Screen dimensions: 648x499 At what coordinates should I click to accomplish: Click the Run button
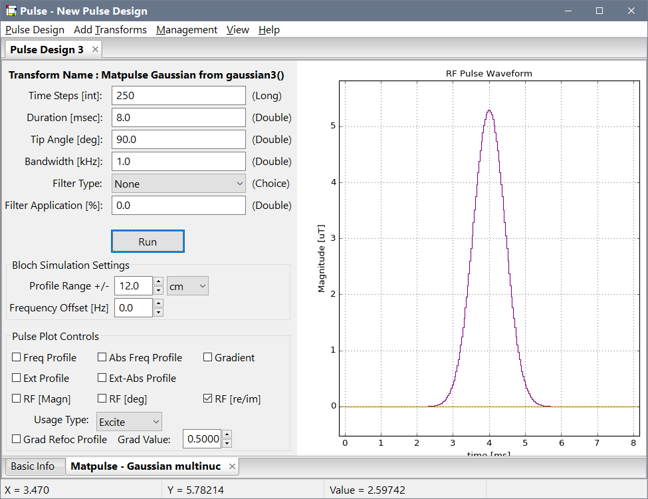tap(148, 242)
